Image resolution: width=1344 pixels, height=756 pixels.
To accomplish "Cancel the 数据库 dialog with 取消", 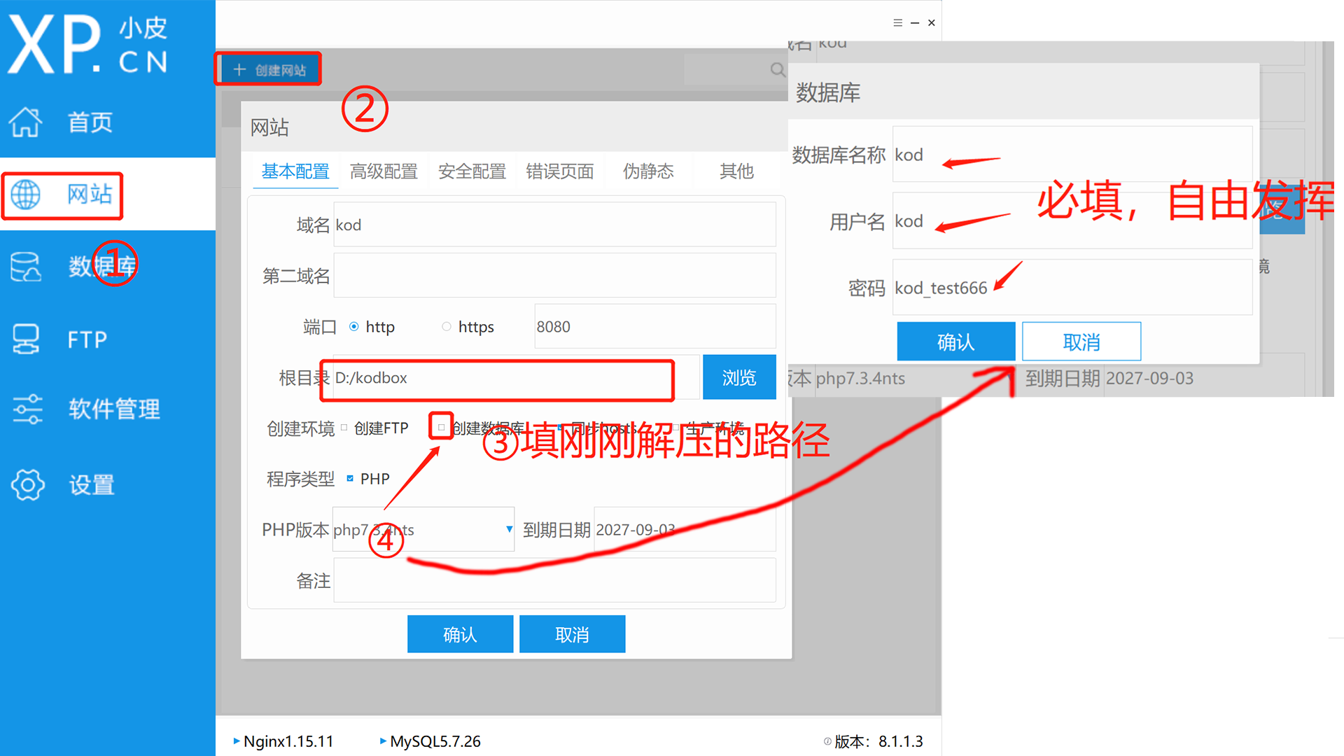I will coord(1081,342).
